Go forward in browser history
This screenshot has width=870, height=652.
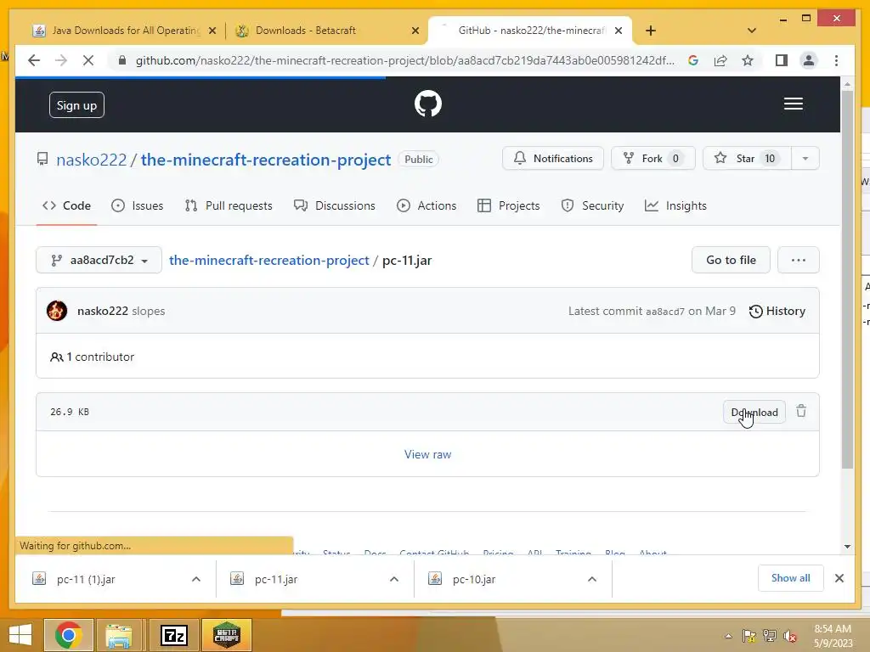pyautogui.click(x=61, y=60)
